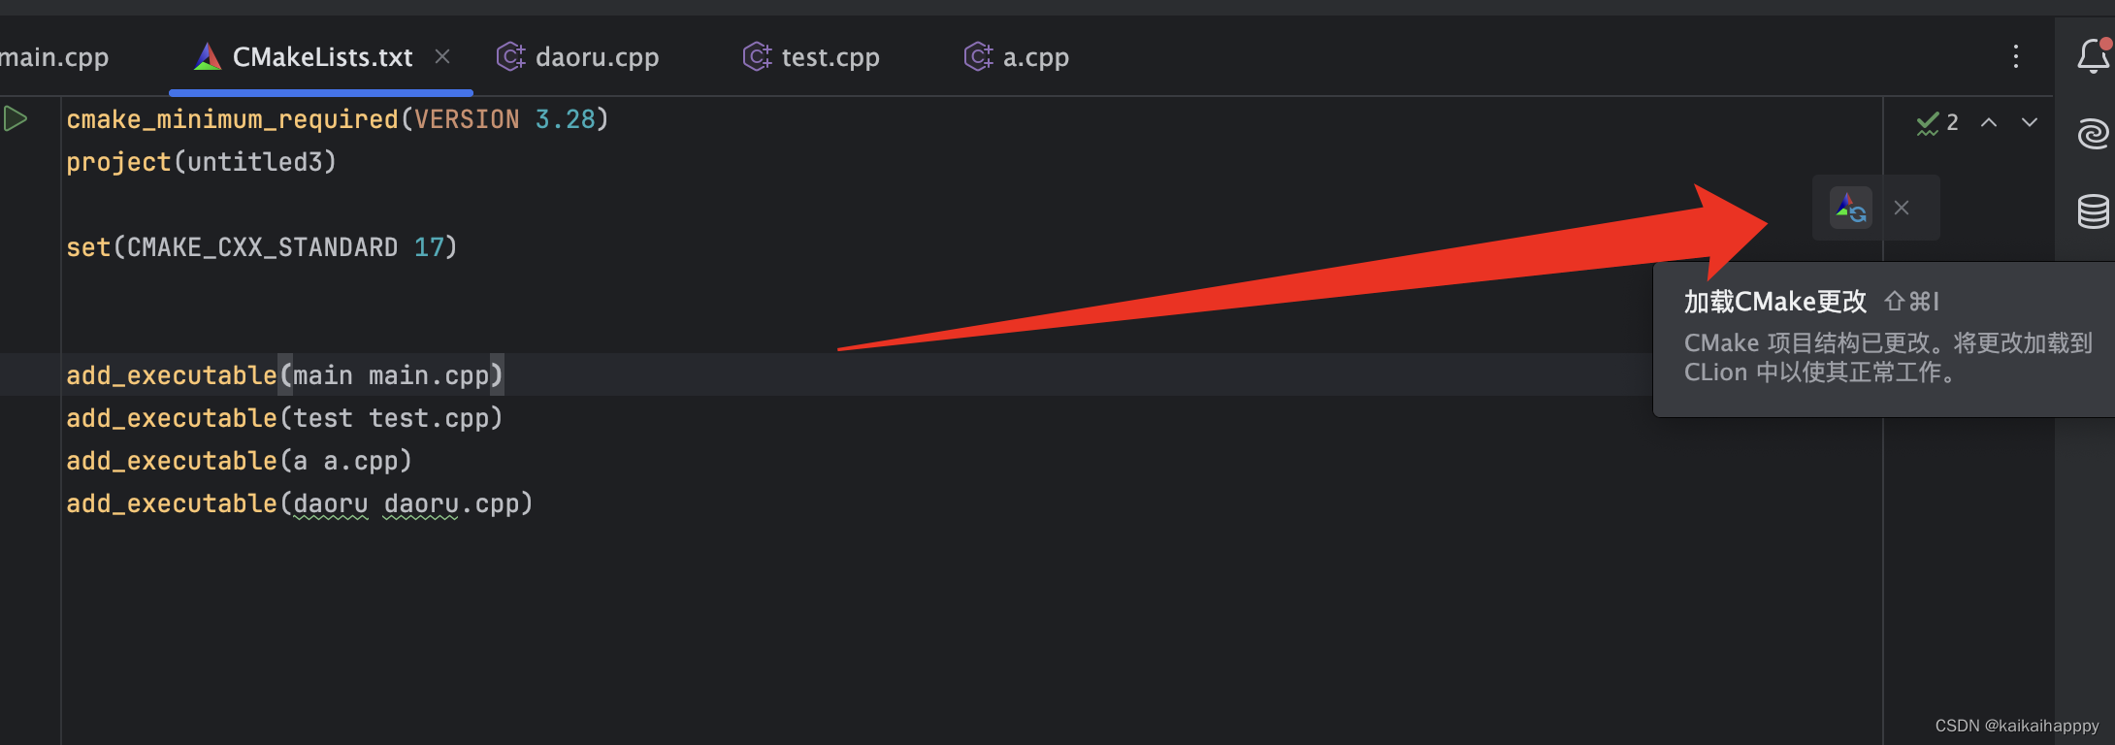Close the CMakeLists.txt tab

pyautogui.click(x=442, y=56)
